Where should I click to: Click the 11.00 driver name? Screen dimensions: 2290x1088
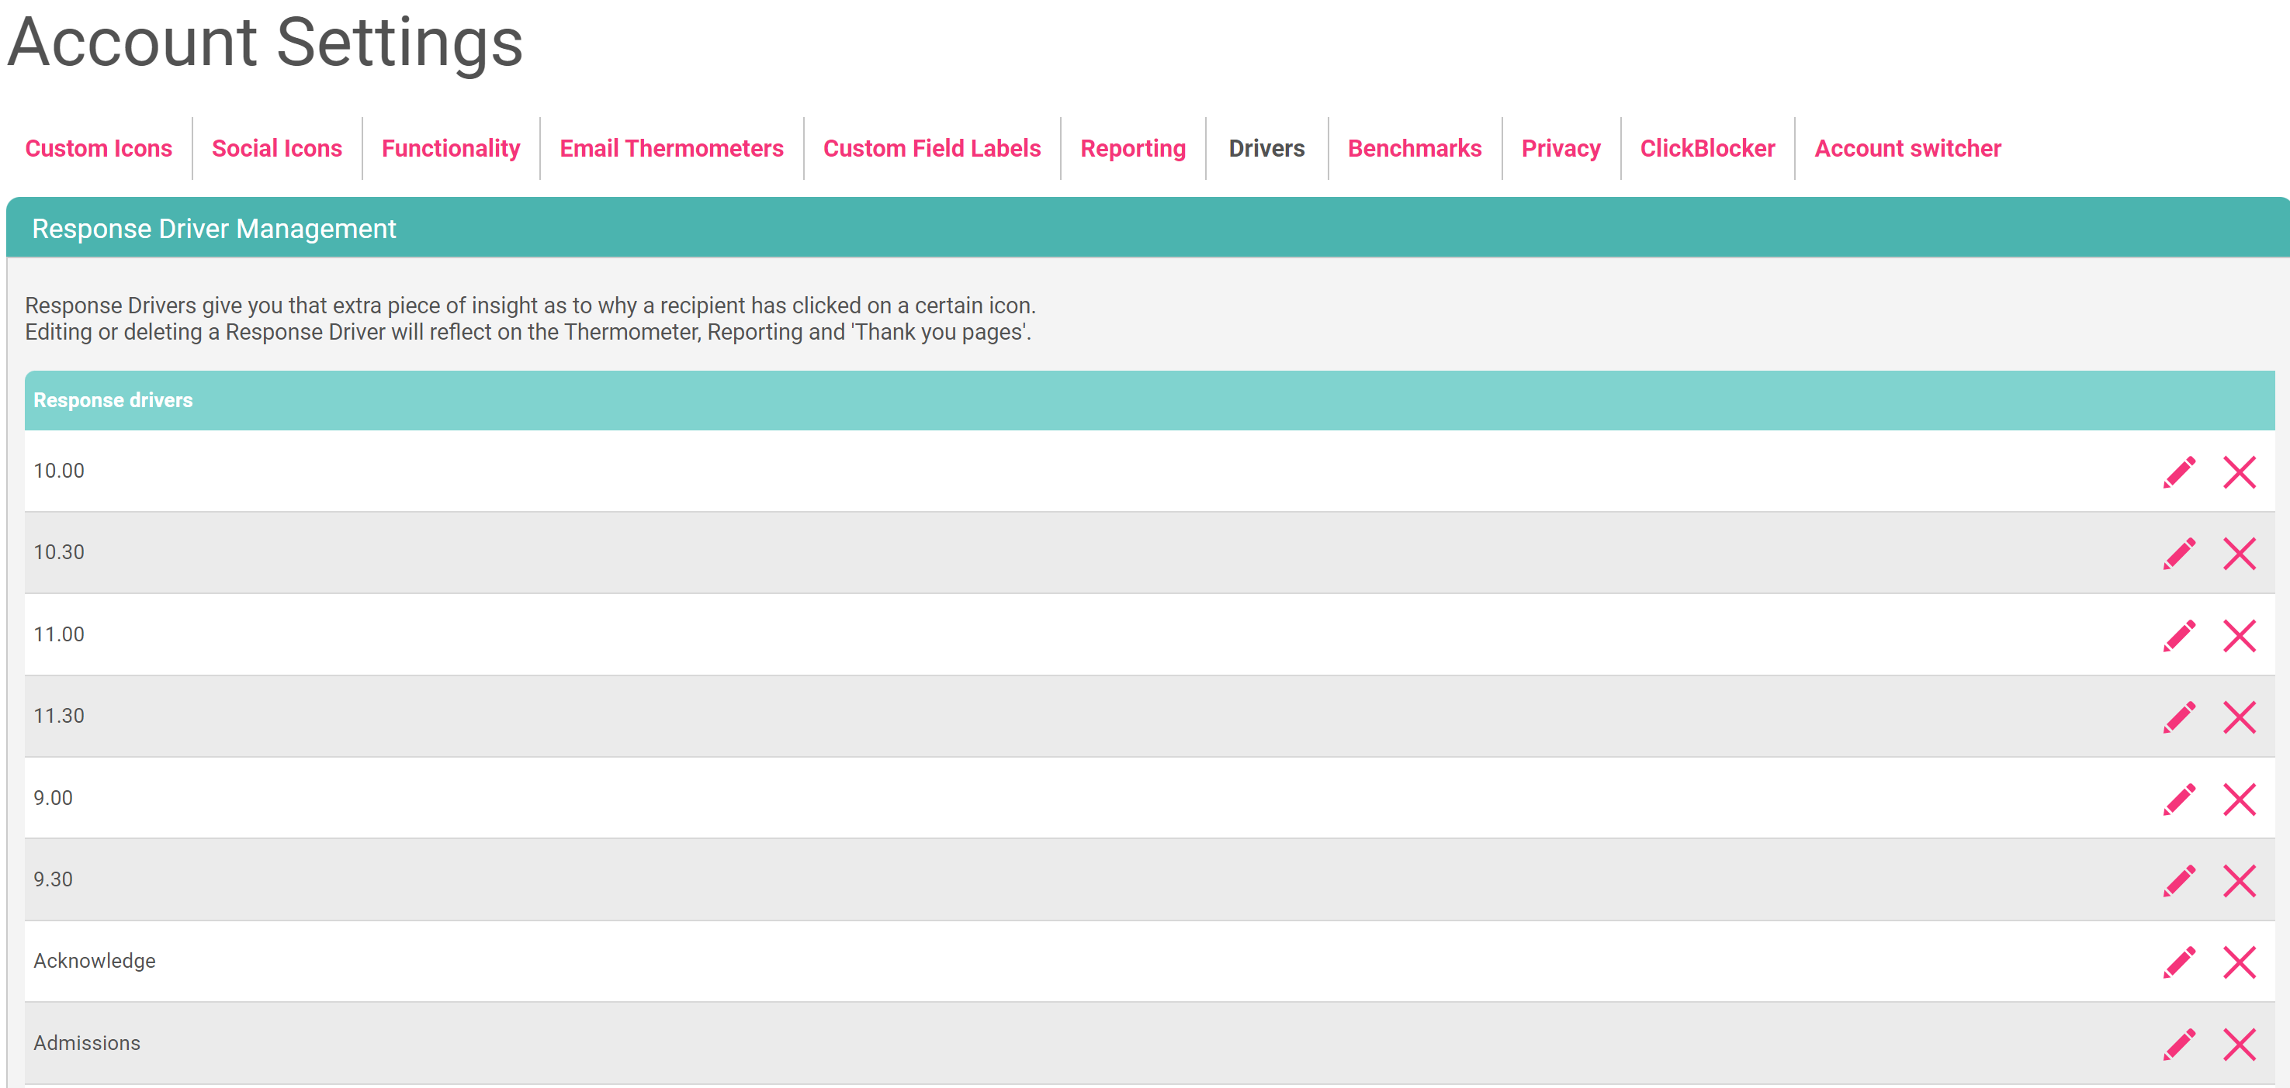click(59, 634)
